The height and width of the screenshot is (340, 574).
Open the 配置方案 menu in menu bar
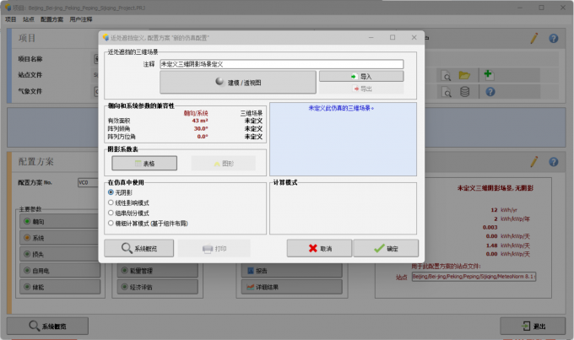point(51,19)
